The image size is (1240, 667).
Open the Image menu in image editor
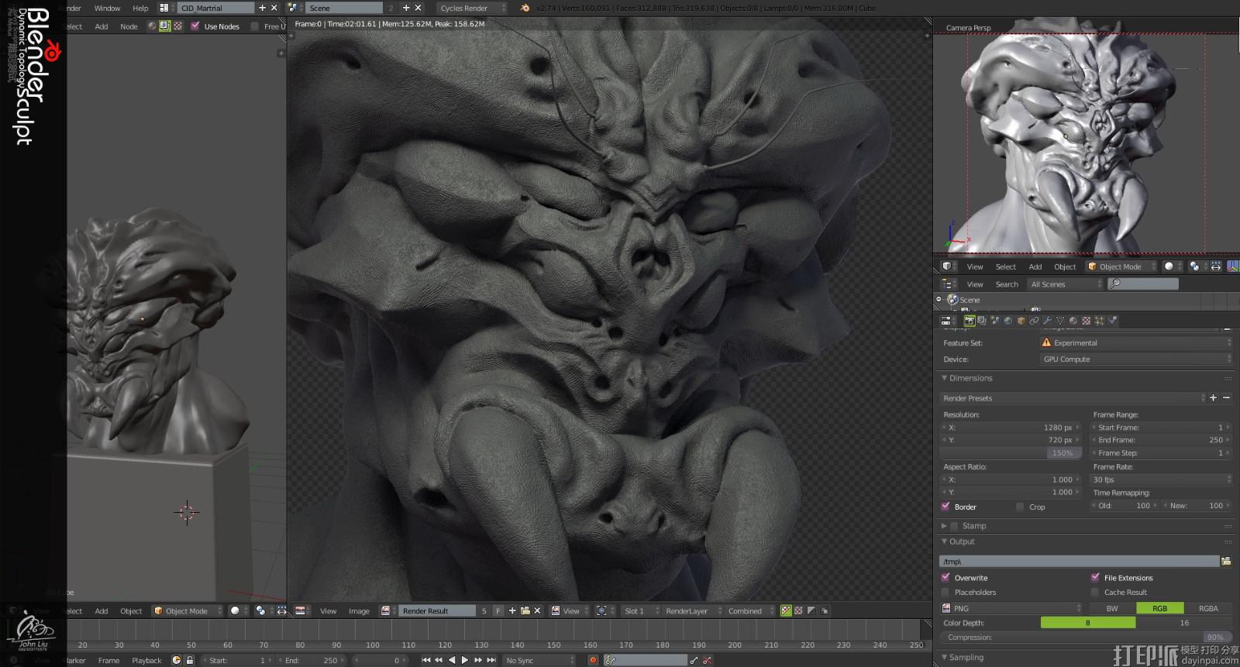coord(359,611)
